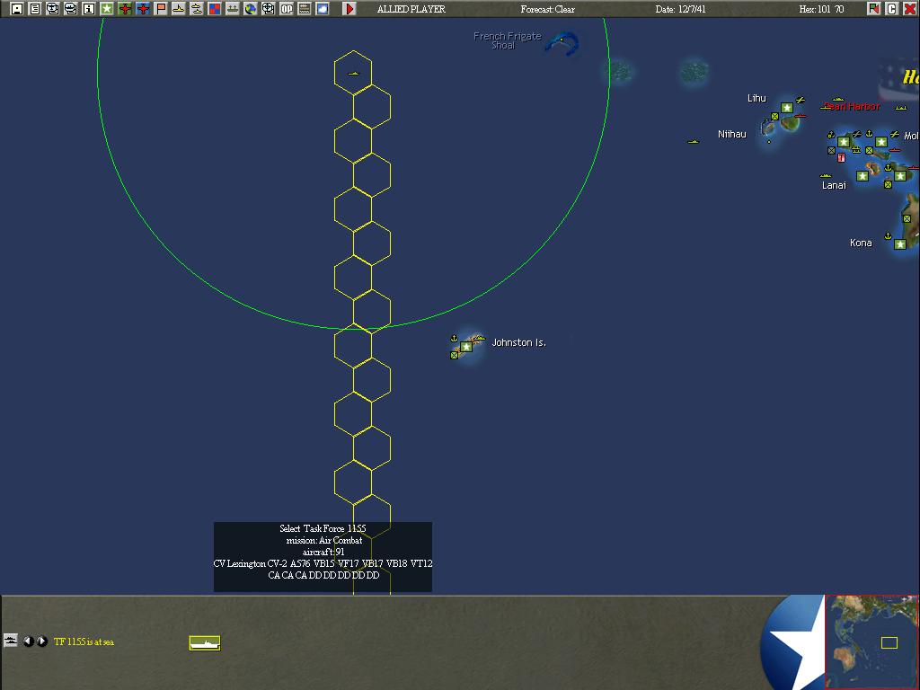
Task: Click the 'mission: Air Combat' tooltip line
Action: [x=323, y=540]
